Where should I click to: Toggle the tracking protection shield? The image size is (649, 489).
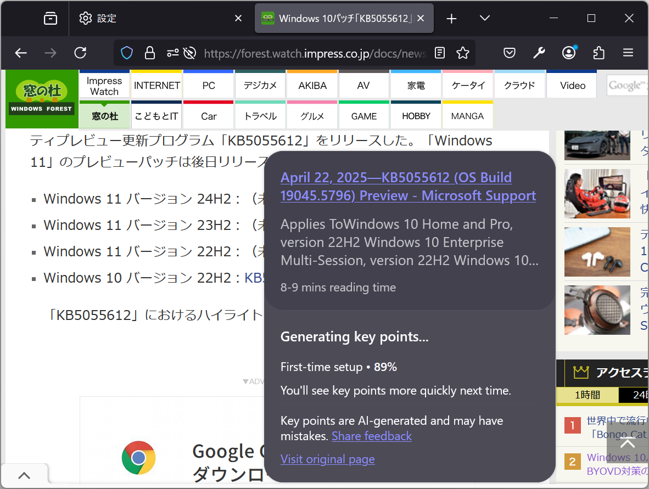coord(126,53)
